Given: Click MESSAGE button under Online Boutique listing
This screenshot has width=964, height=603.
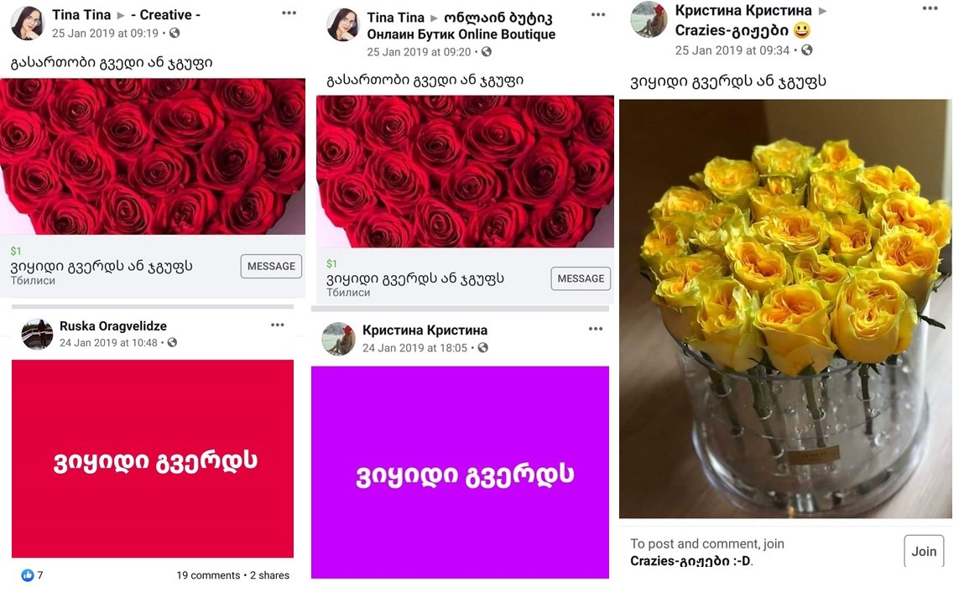Looking at the screenshot, I should click(581, 278).
